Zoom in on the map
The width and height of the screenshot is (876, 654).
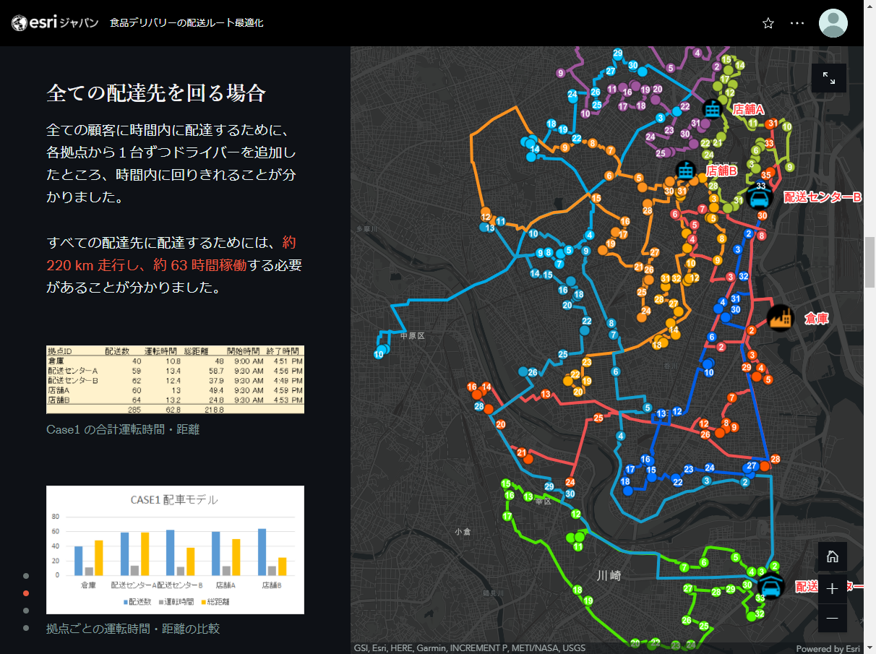click(832, 588)
